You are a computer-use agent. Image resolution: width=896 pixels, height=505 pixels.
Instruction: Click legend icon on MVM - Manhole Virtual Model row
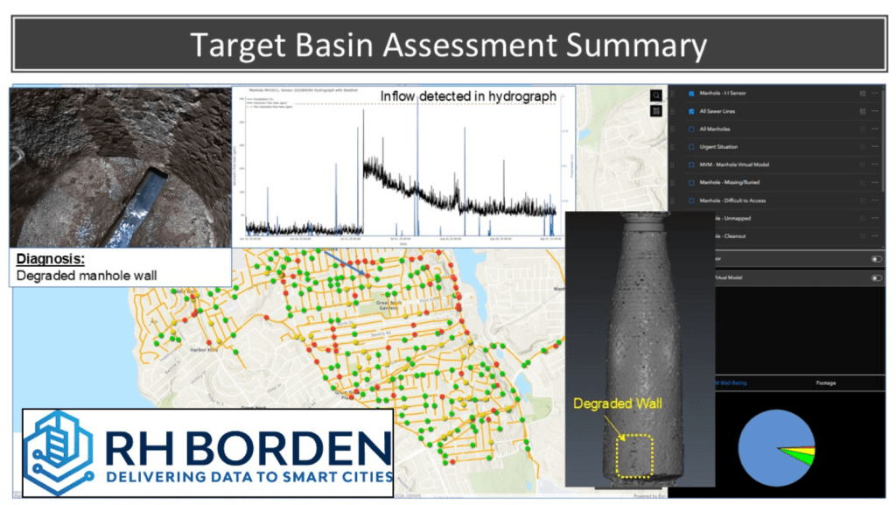862,165
